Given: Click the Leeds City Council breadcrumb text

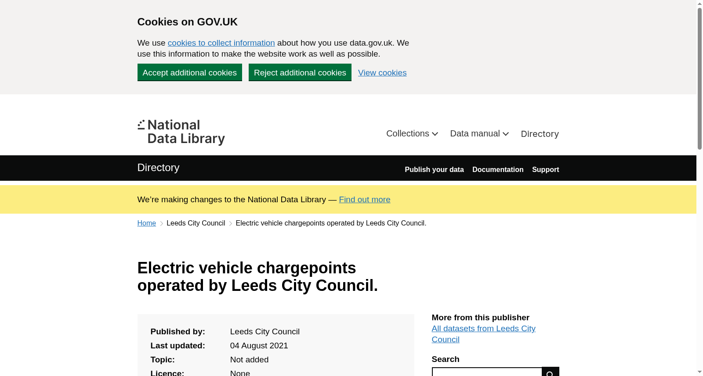Looking at the screenshot, I should coord(196,223).
